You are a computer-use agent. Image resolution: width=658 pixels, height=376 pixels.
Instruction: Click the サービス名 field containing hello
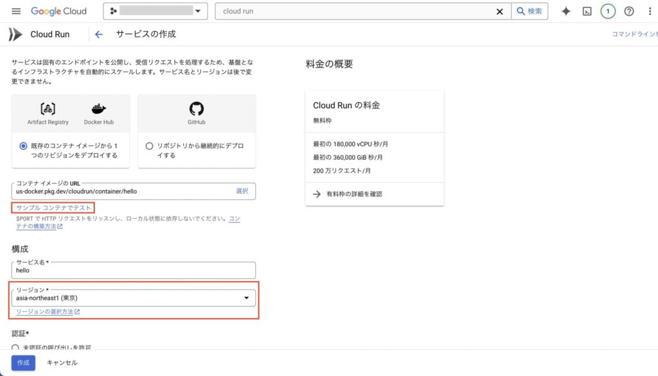pos(134,270)
